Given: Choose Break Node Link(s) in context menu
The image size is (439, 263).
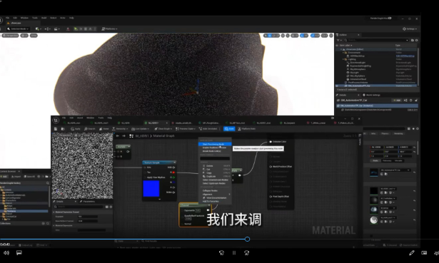Looking at the screenshot, I should pyautogui.click(x=215, y=151).
